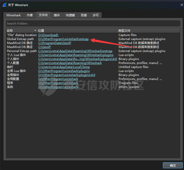The width and height of the screenshot is (184, 170).
Task: Open the C:\Users\vstra\AppData\Roaming\Wireshark link
Action: tap(70, 63)
